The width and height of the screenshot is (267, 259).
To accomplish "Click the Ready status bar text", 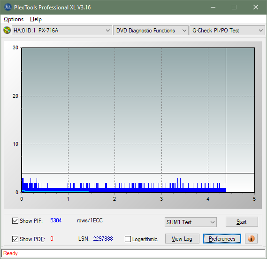I will point(10,253).
